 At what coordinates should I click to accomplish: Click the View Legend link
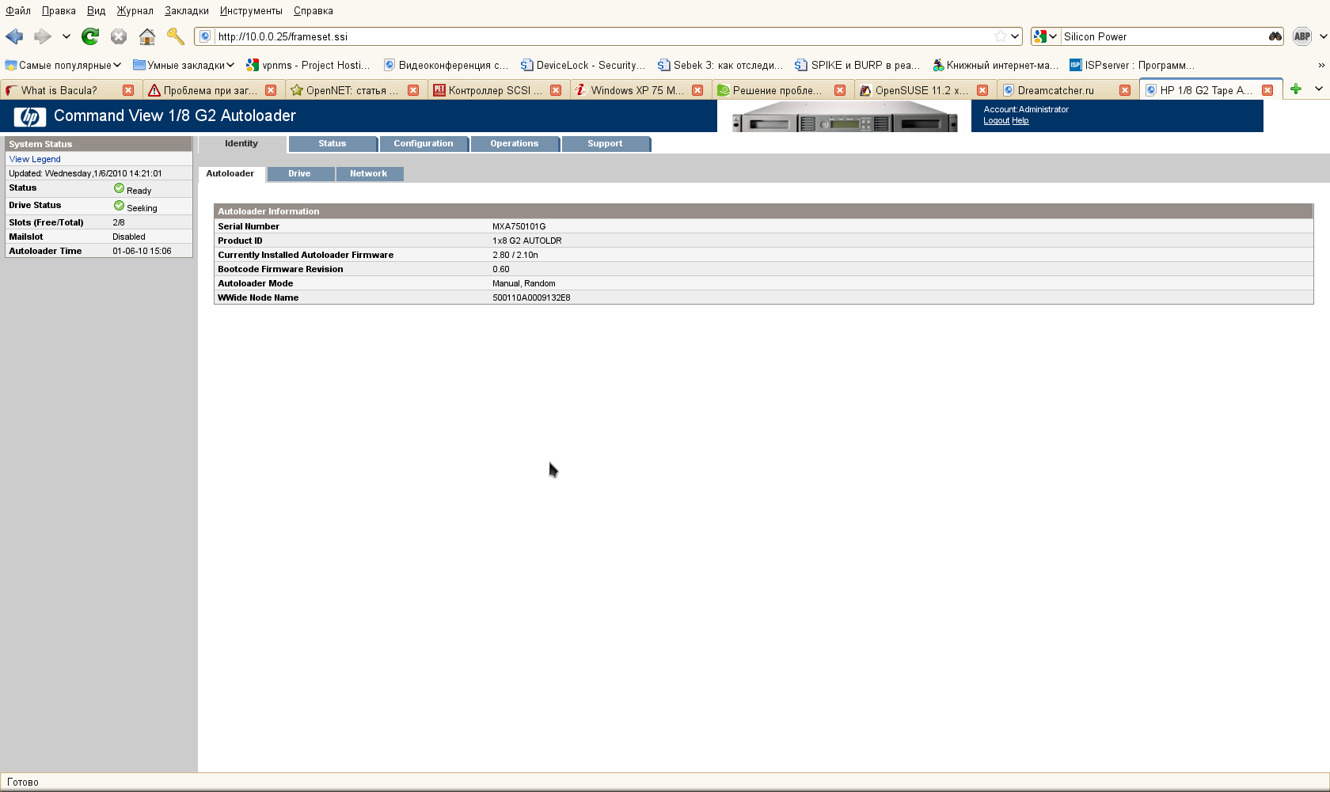click(35, 159)
